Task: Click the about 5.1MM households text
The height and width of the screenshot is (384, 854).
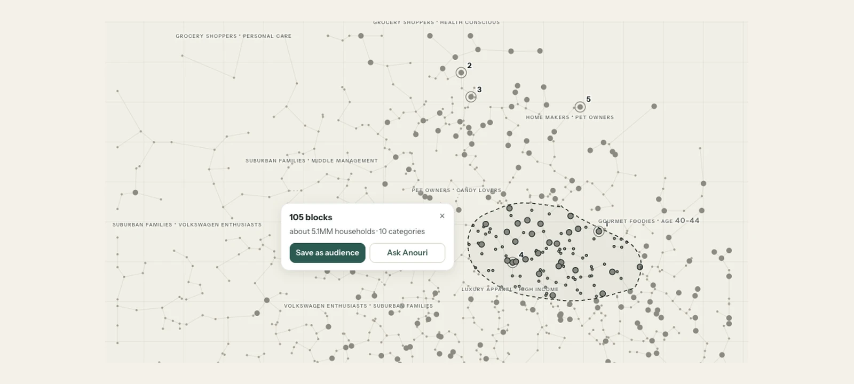Action: coord(332,231)
